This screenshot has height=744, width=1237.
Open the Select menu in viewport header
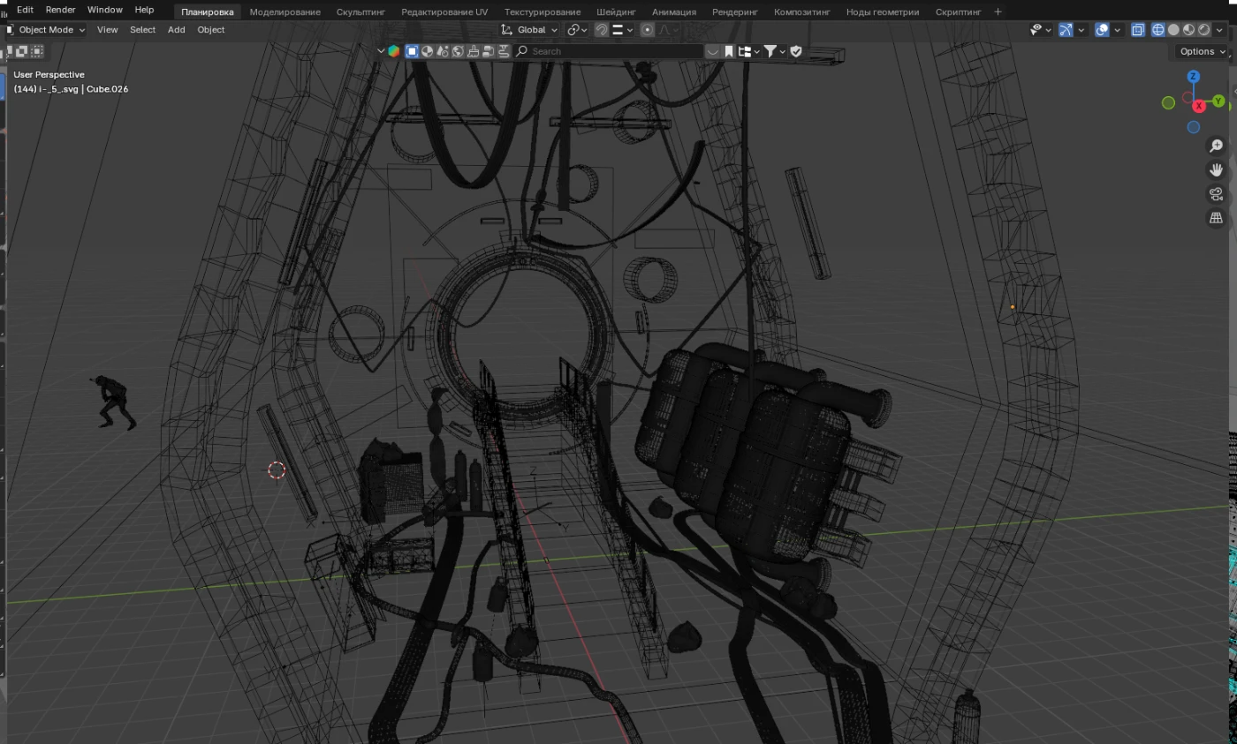[x=142, y=29]
